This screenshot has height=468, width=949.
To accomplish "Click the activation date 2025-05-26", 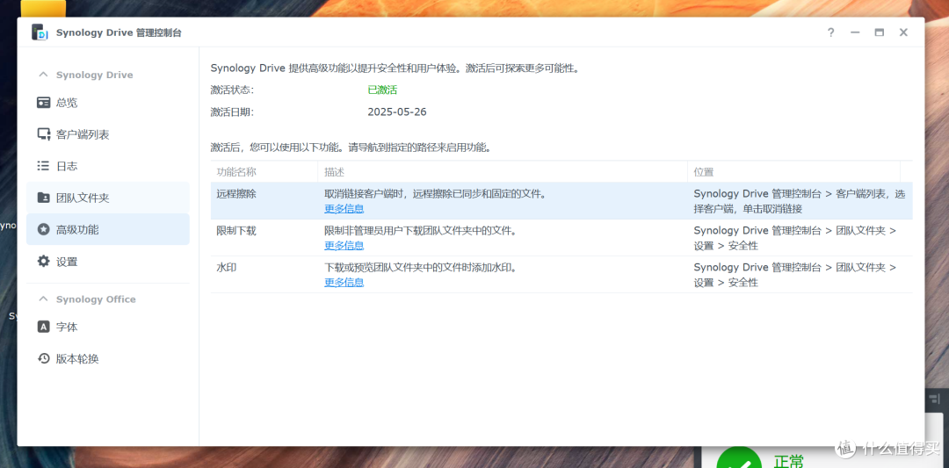I will click(x=397, y=112).
